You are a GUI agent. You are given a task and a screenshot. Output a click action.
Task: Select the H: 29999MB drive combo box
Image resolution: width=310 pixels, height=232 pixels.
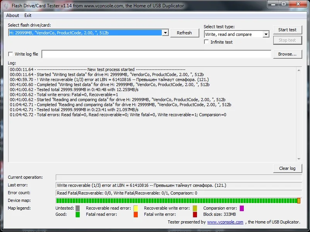tap(88, 33)
